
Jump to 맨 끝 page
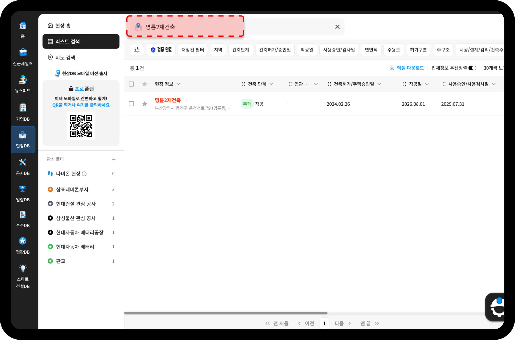coord(370,323)
